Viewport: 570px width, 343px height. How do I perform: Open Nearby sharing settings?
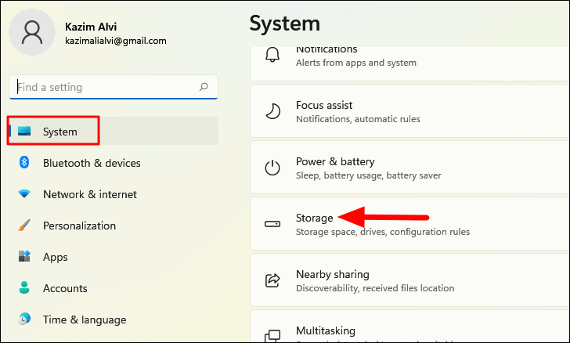click(409, 280)
